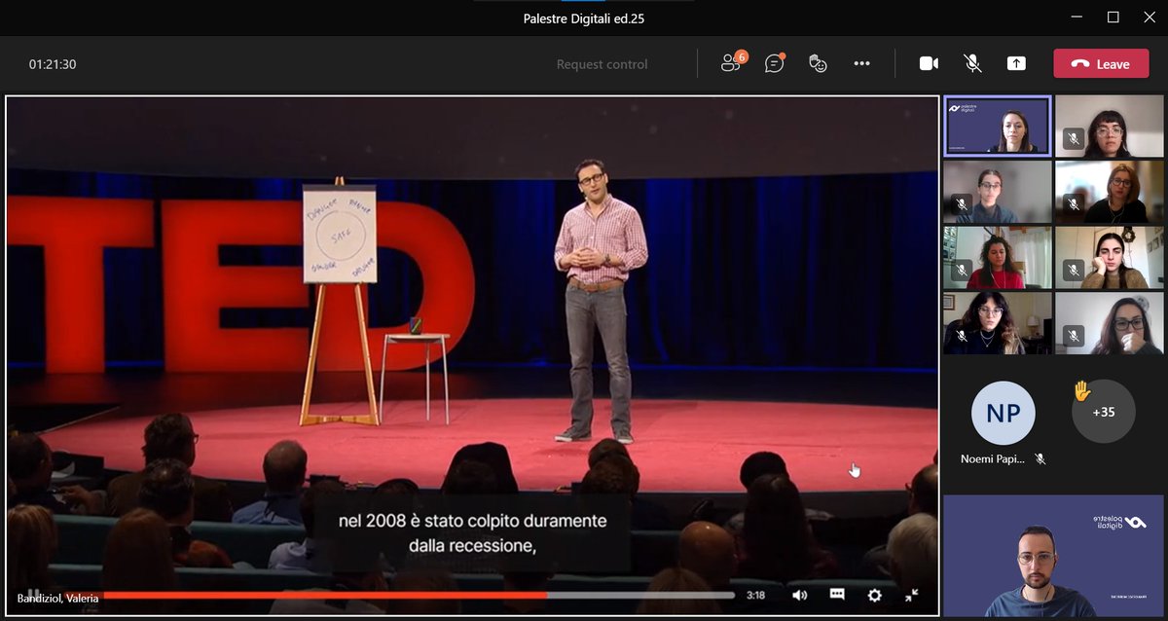Select the highlighted speaker tile with purple background

point(998,126)
